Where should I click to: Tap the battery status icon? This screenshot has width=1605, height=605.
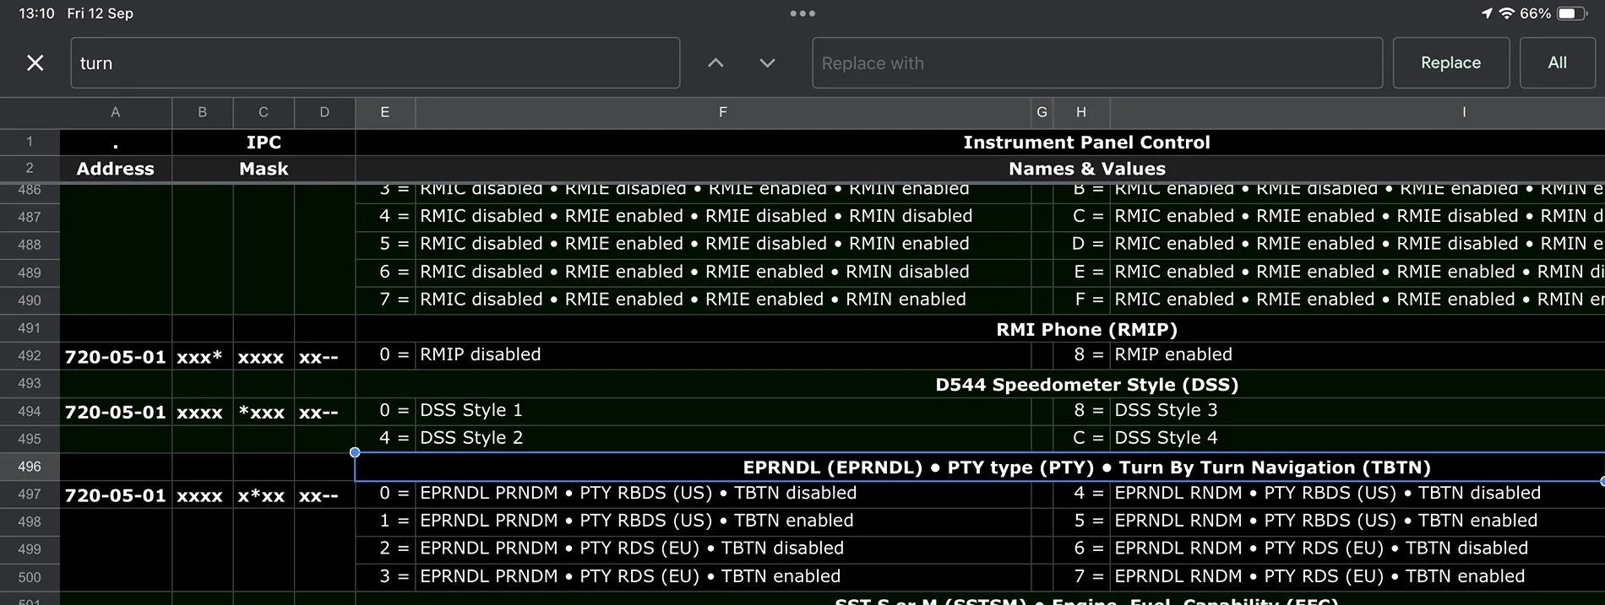pyautogui.click(x=1571, y=14)
